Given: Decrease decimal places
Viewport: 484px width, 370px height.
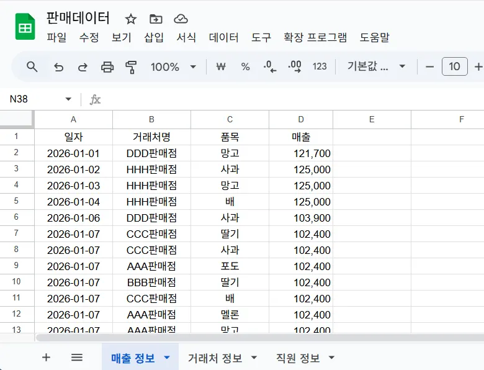Looking at the screenshot, I should [x=270, y=66].
